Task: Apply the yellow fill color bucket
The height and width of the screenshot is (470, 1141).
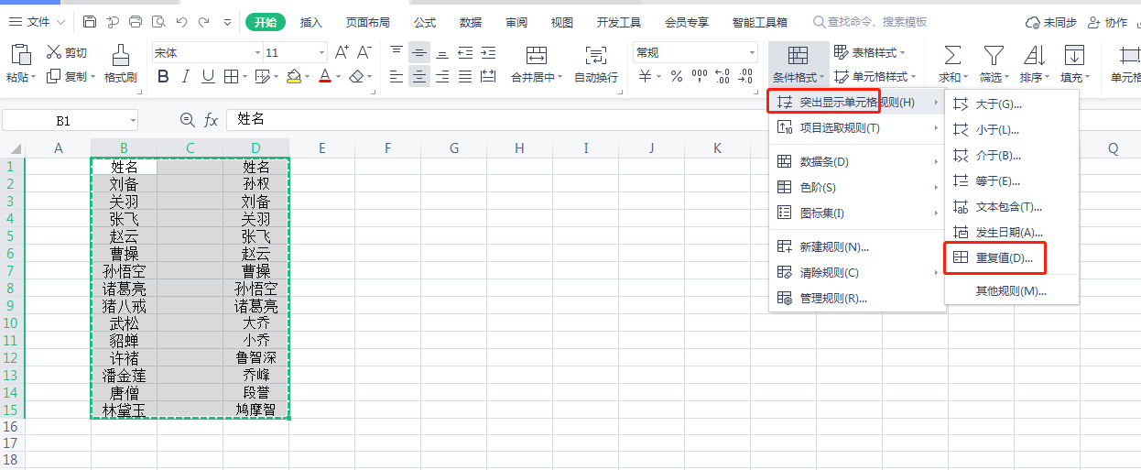Action: coord(293,77)
